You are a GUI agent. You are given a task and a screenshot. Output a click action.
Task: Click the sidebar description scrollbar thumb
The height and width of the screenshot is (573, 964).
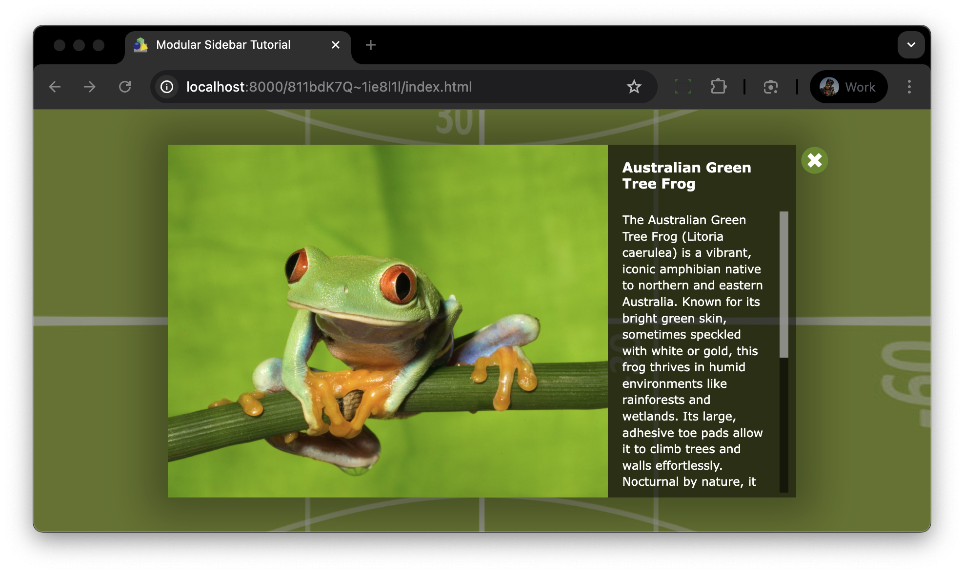point(783,284)
